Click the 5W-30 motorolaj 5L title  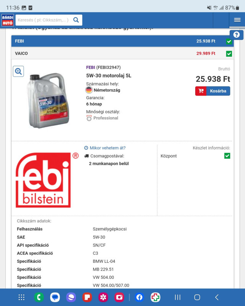(x=109, y=76)
